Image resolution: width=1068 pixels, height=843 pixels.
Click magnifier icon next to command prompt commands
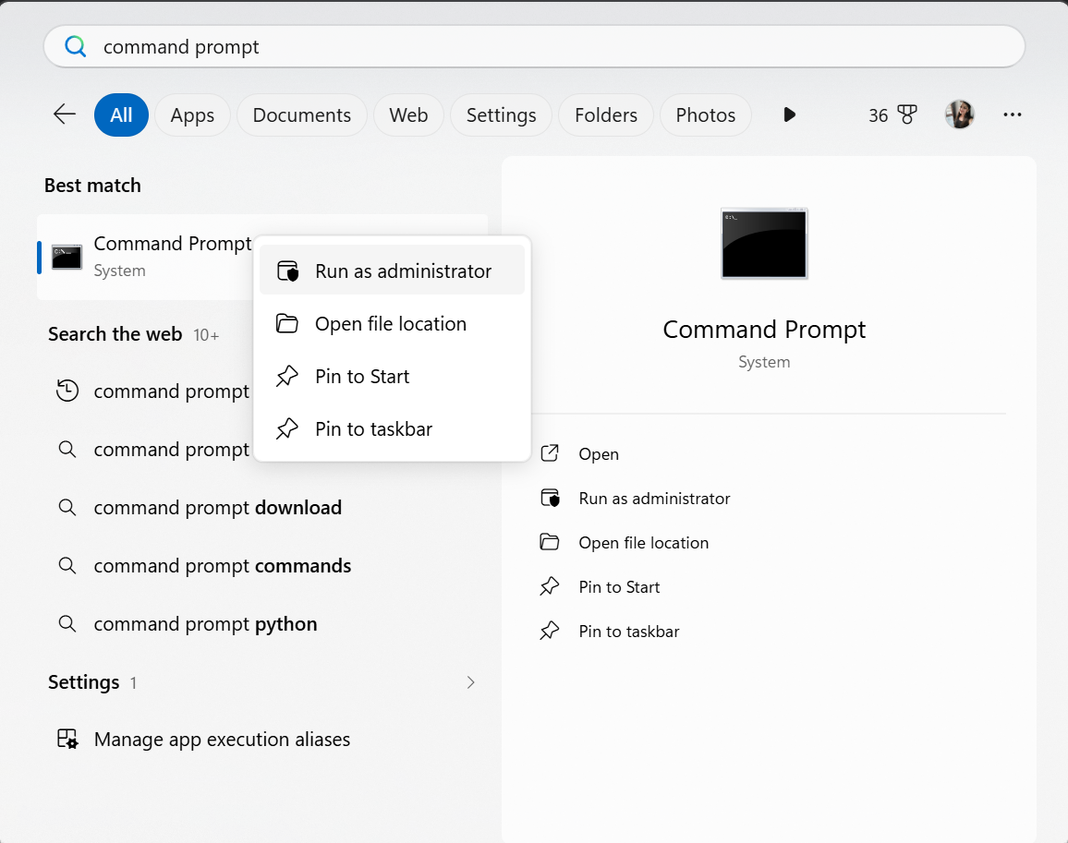(67, 565)
